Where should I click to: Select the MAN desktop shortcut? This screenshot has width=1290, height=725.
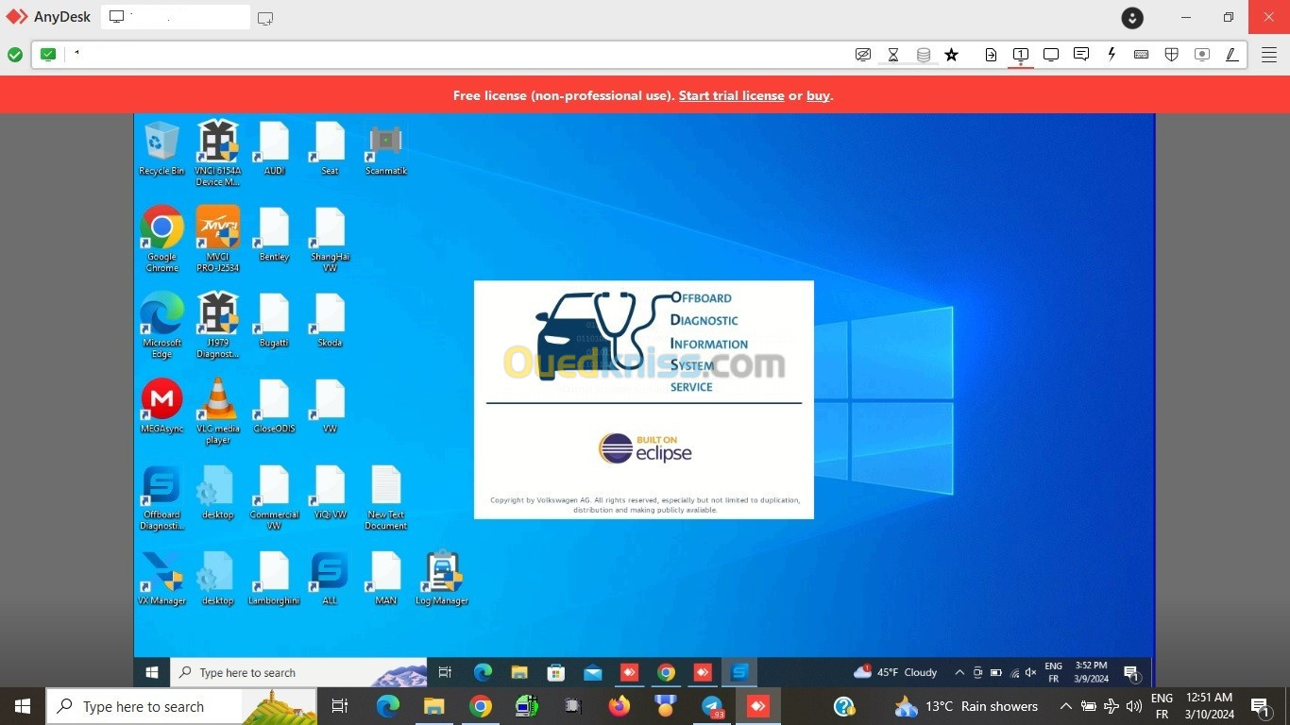(385, 578)
